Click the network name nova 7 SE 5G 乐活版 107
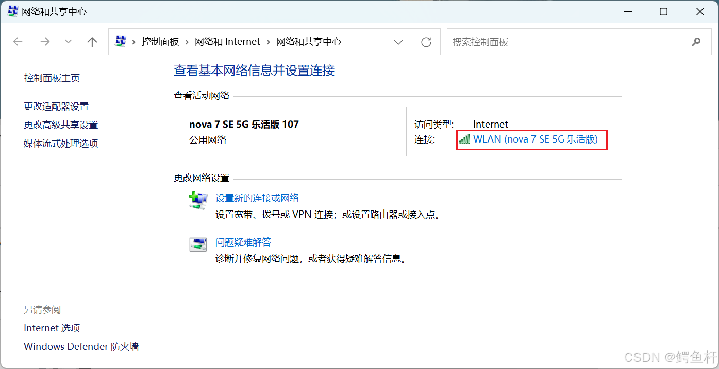This screenshot has width=719, height=369. coord(244,125)
